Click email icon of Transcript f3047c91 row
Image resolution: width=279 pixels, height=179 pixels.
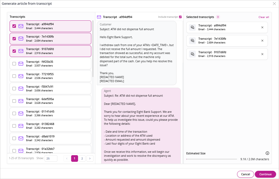tap(21, 88)
